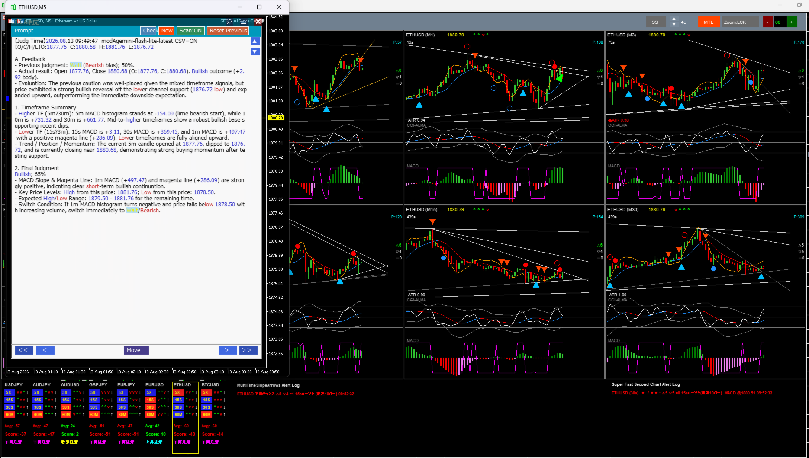Select the BTCUSD symbol label
The image size is (809, 458).
point(210,385)
